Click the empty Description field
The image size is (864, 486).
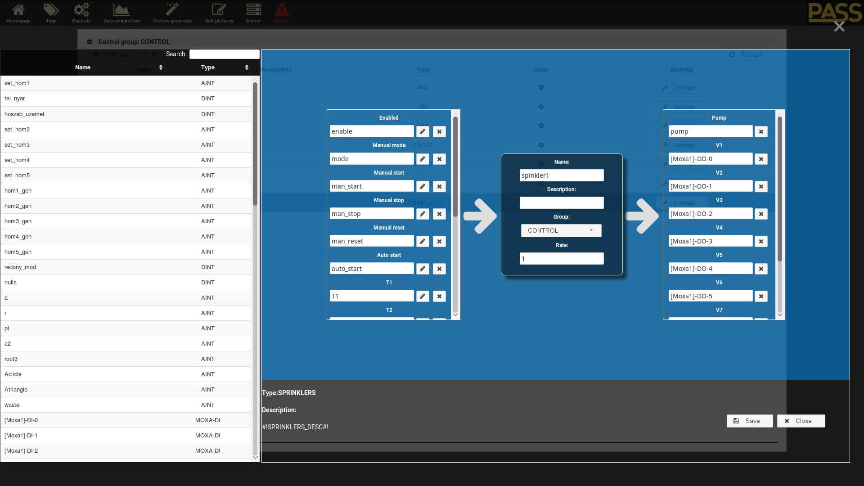click(x=561, y=203)
